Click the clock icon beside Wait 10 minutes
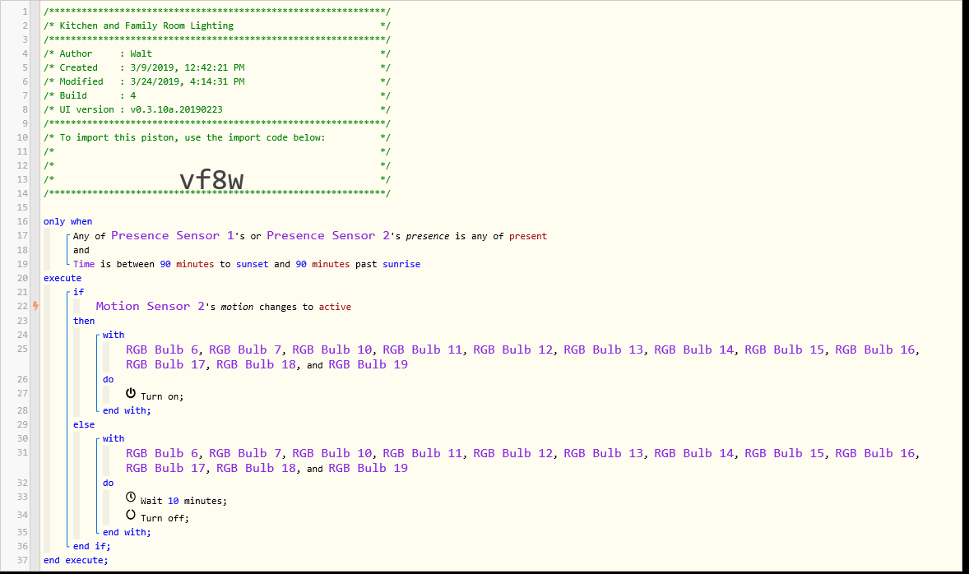969x574 pixels. pyautogui.click(x=131, y=497)
